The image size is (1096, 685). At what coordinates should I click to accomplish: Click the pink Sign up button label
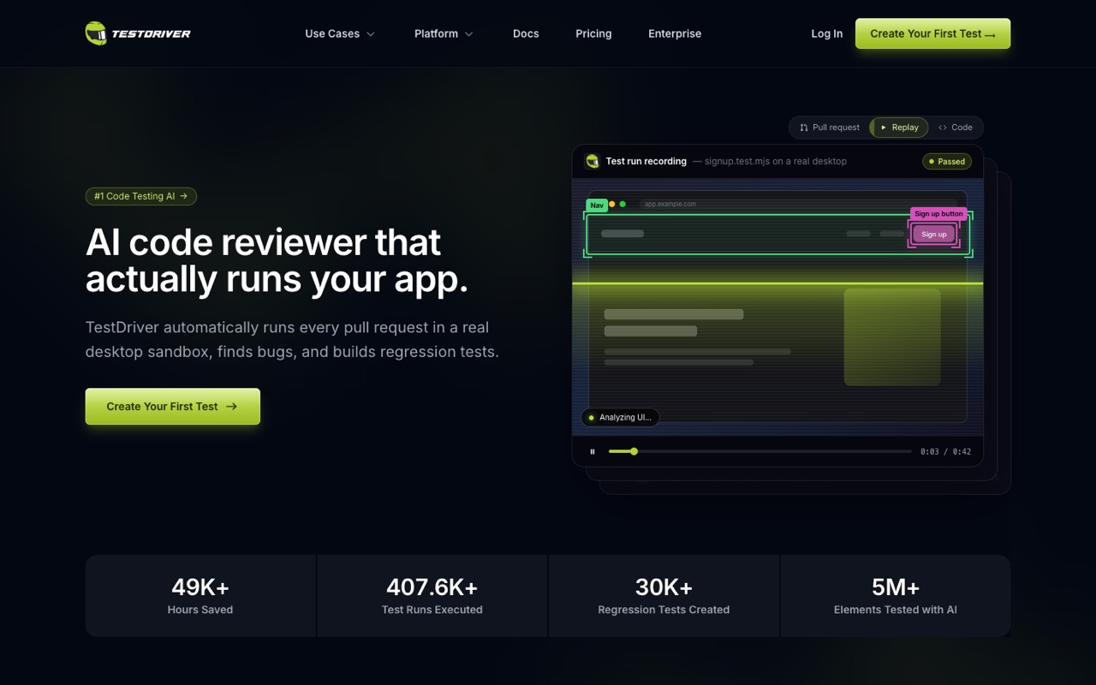coord(938,213)
